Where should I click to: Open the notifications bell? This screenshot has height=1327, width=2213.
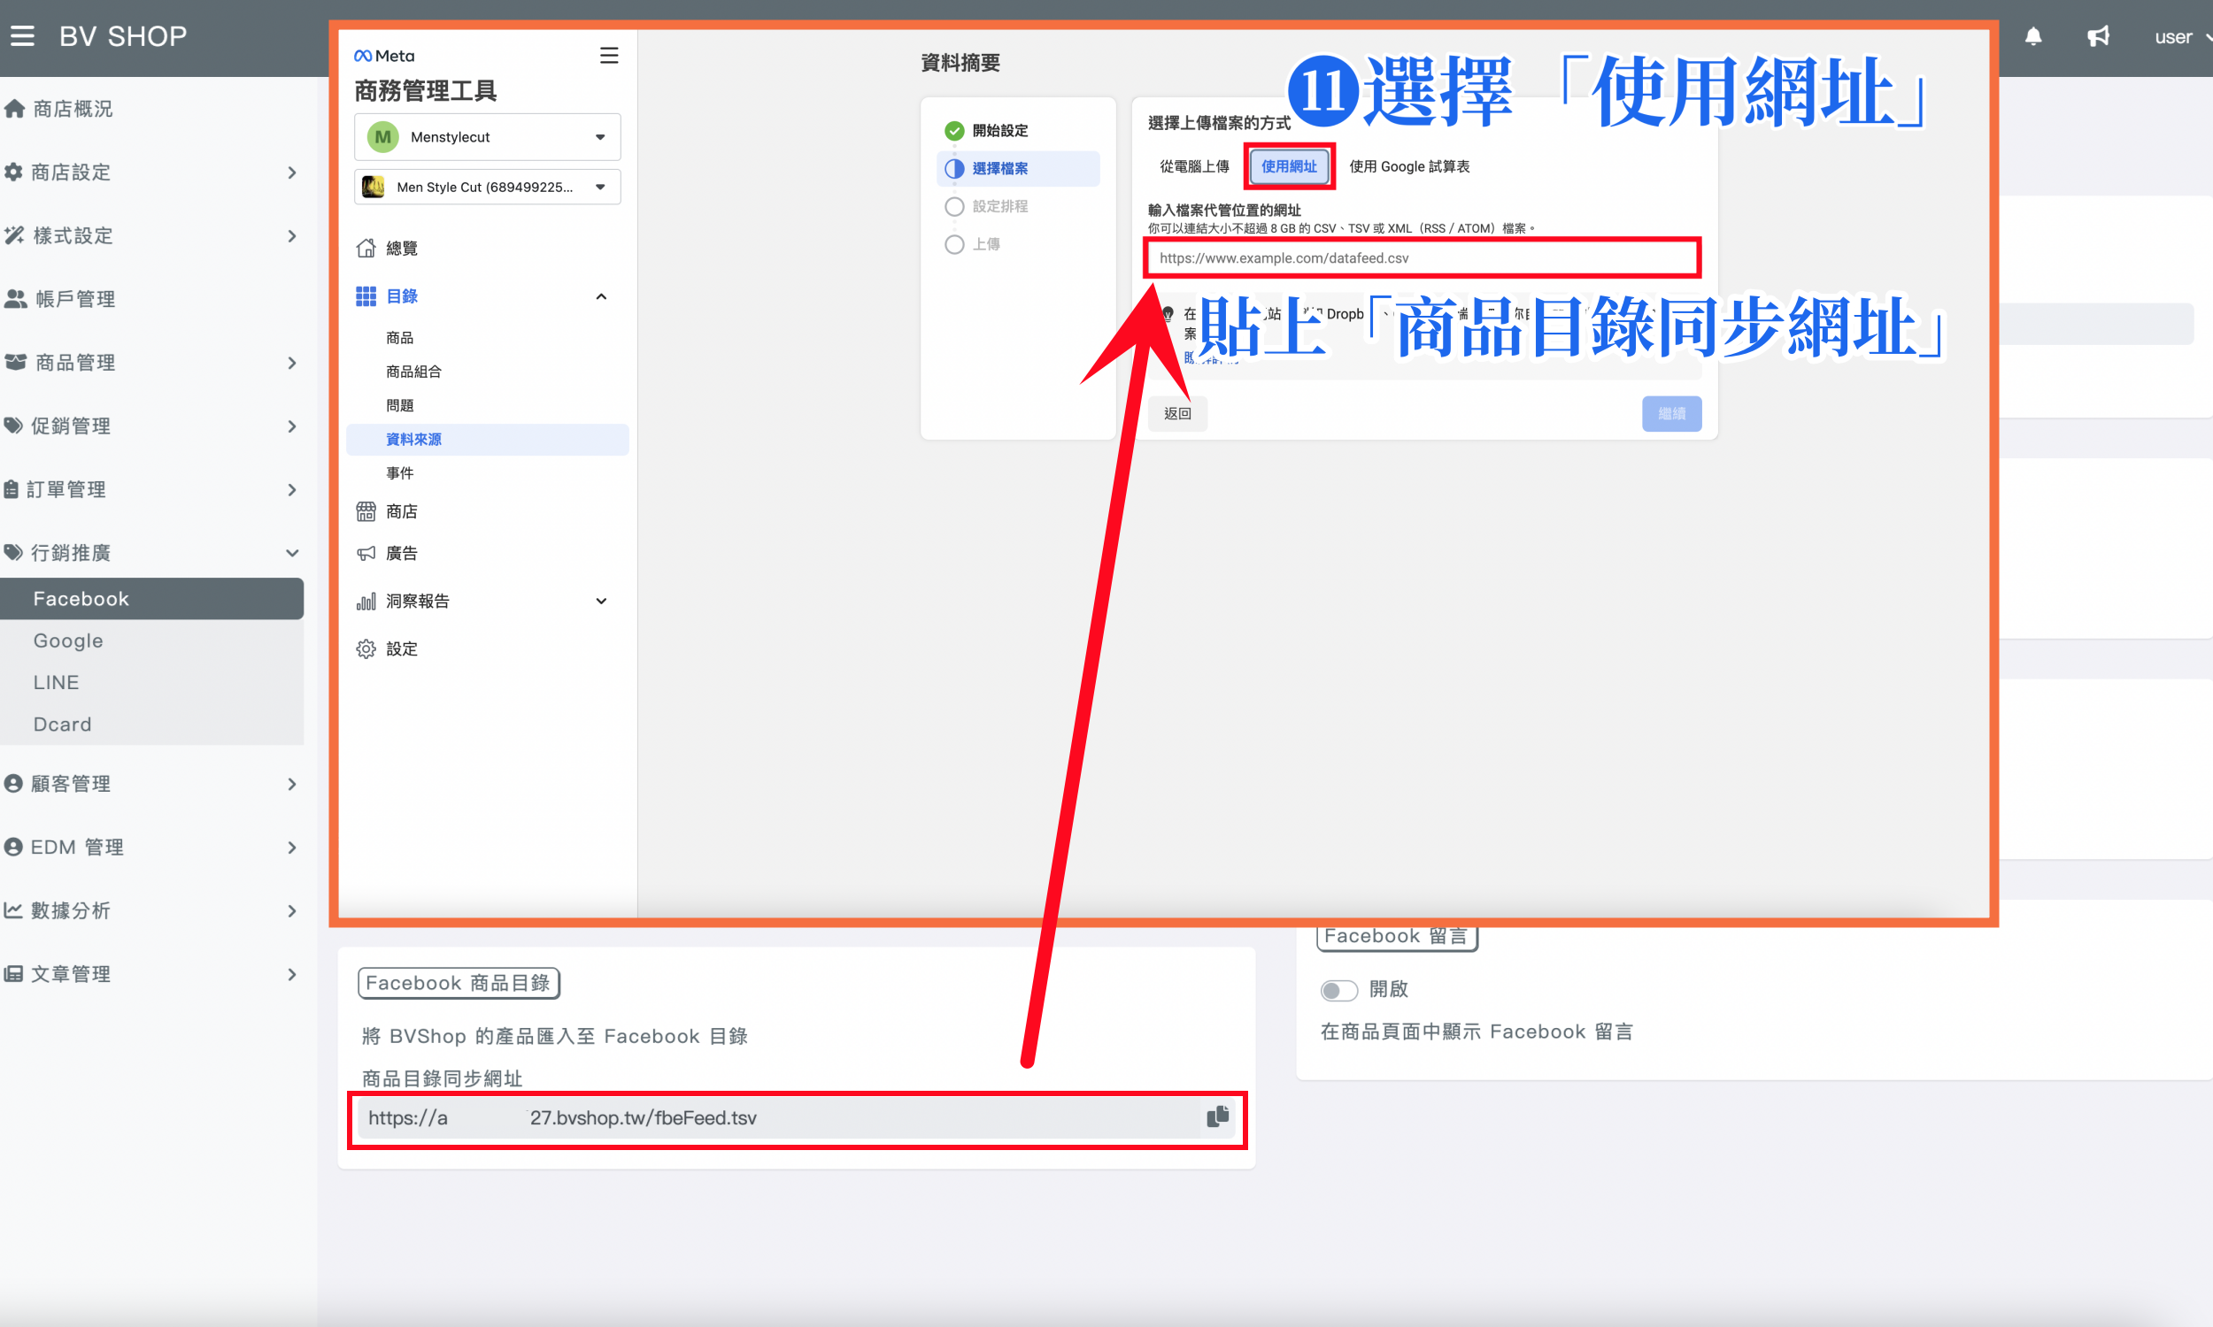[2032, 35]
